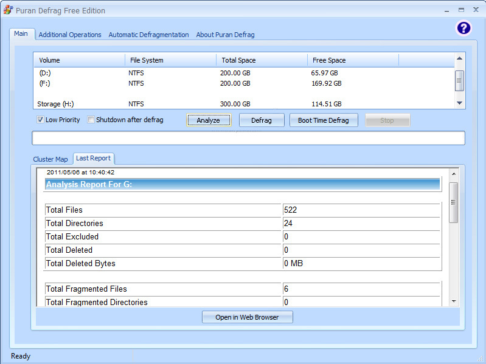
Task: Click the empty progress bar field
Action: pyautogui.click(x=248, y=138)
